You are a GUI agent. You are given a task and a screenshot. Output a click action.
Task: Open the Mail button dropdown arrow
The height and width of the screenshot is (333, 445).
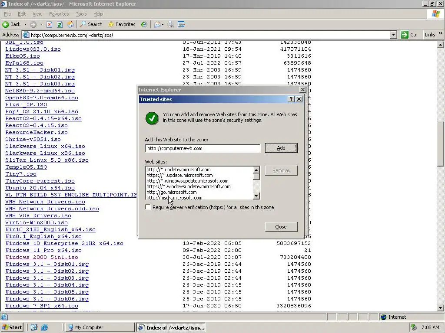[x=163, y=25]
